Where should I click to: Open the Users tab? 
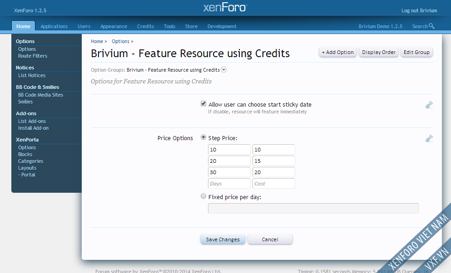pos(84,26)
